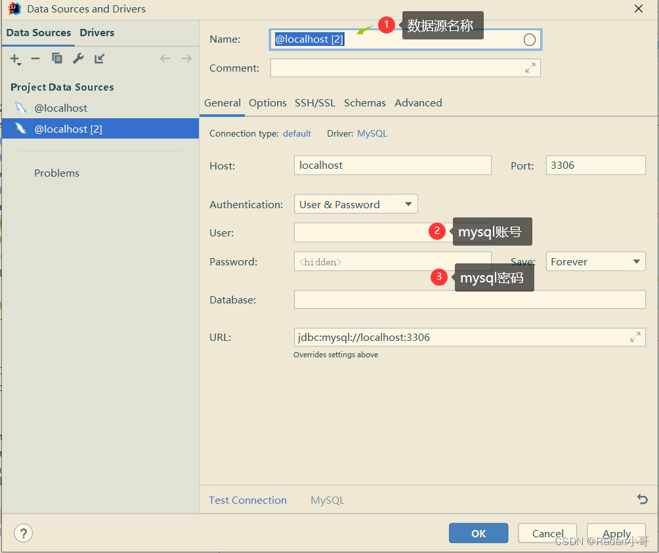Viewport: 659px width, 553px height.
Task: Open data source properties with the wrench icon
Action: [78, 58]
